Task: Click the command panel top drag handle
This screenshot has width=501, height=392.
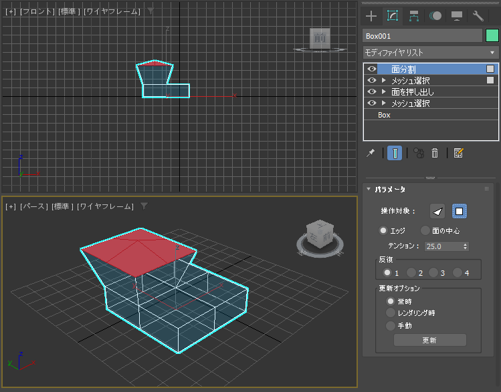Action: [430, 3]
